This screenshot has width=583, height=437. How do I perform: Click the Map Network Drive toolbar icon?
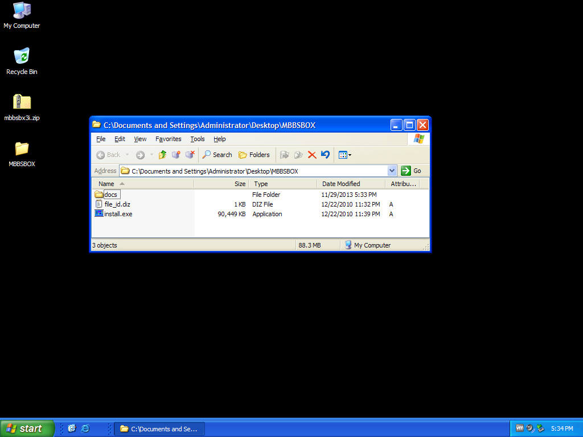(x=176, y=155)
